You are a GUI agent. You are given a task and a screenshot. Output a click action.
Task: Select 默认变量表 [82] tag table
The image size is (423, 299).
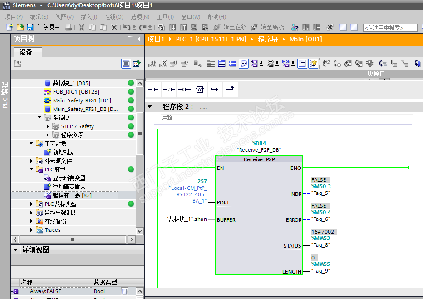pyautogui.click(x=72, y=195)
